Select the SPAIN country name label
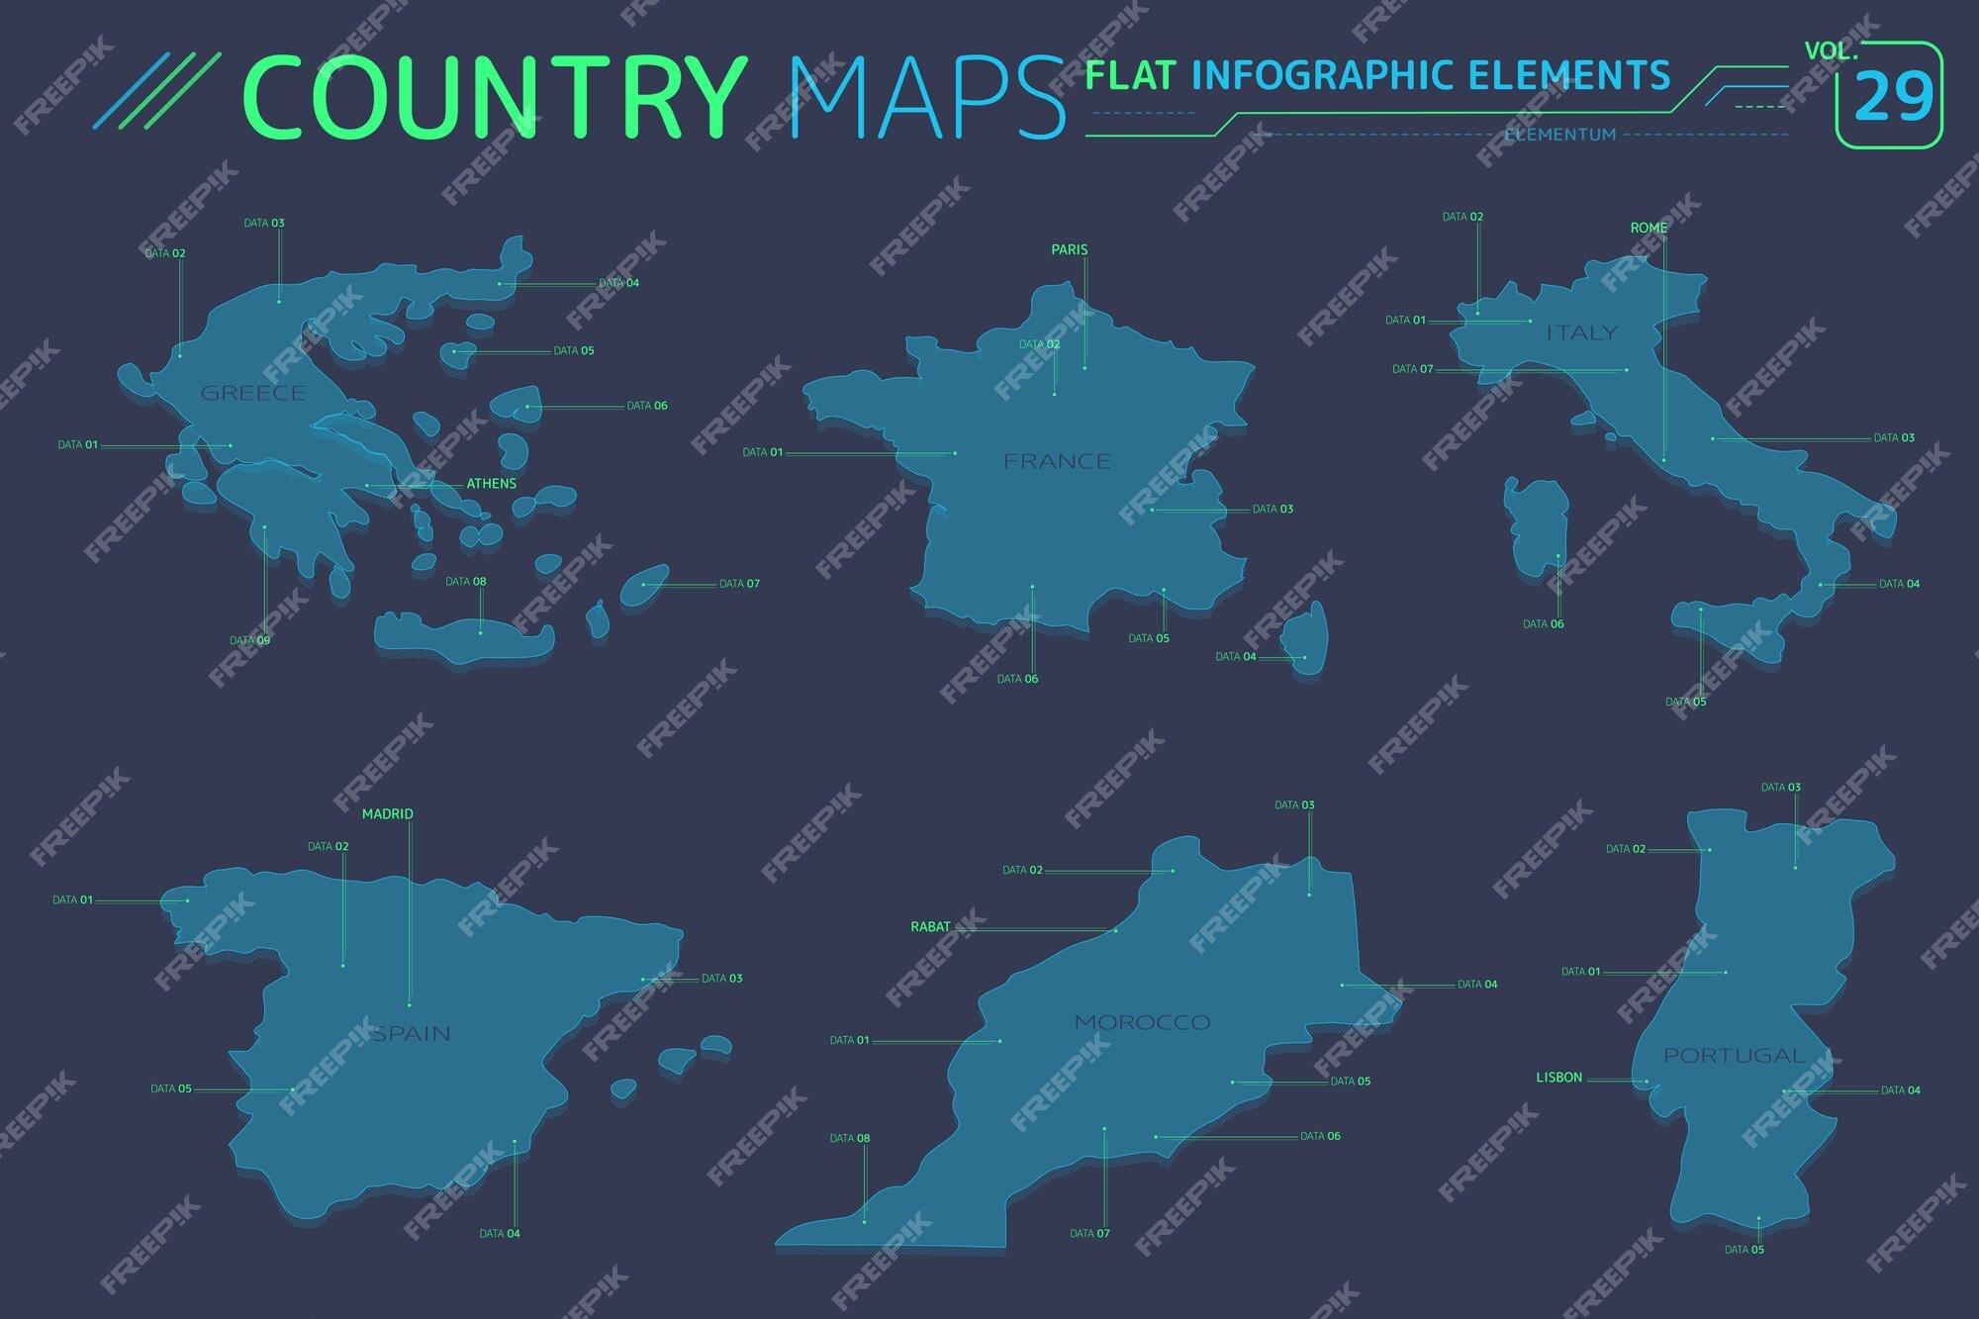1979x1319 pixels. pyautogui.click(x=412, y=1033)
